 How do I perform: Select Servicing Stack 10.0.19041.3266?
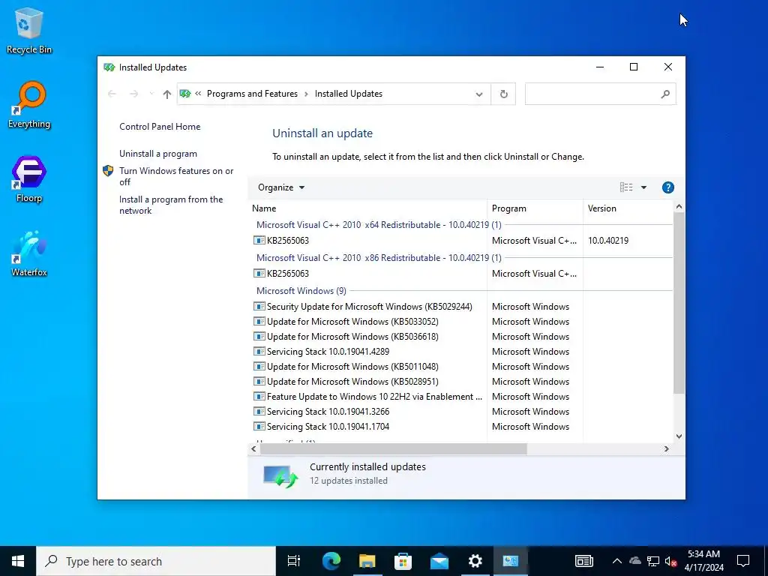[x=328, y=412]
